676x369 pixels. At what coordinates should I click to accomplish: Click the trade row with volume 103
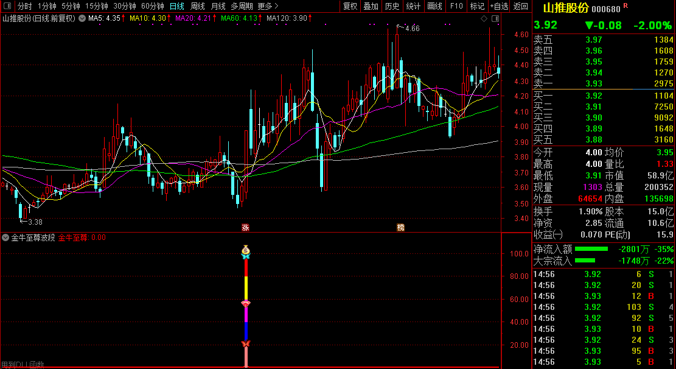(x=604, y=307)
